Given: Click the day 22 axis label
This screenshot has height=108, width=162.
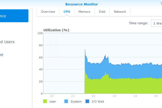Looking at the screenshot, I should 94,96.
